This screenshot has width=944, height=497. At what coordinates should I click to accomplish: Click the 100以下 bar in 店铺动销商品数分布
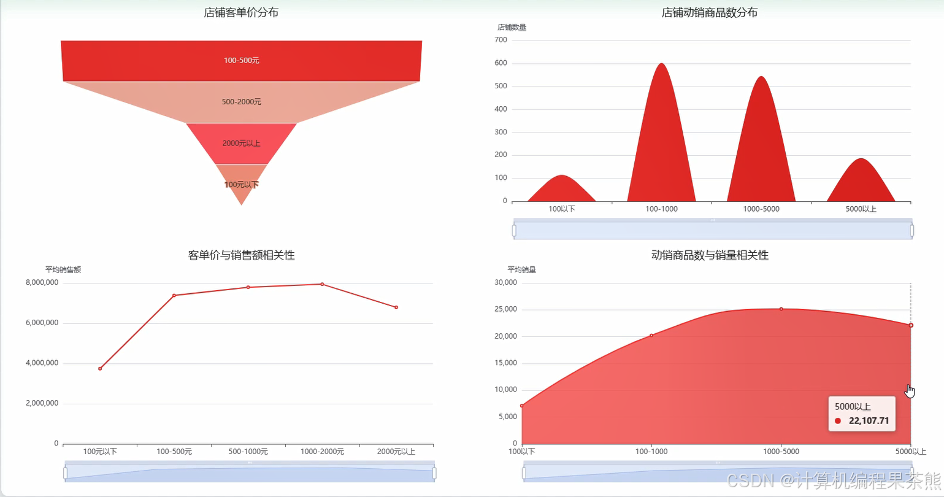click(562, 190)
